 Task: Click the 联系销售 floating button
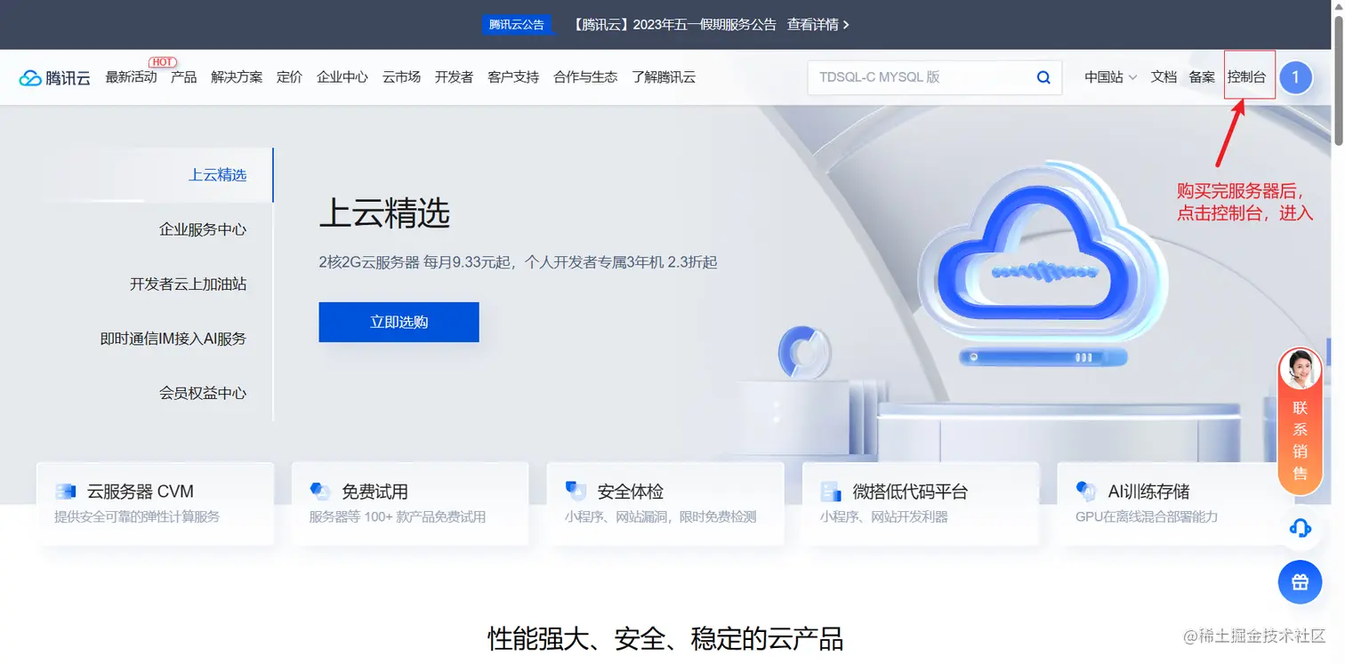[x=1300, y=420]
